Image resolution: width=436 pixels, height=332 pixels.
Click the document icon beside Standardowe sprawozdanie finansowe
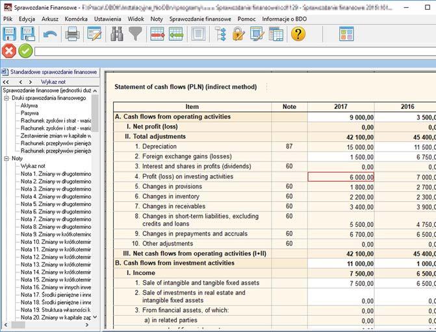click(x=5, y=72)
